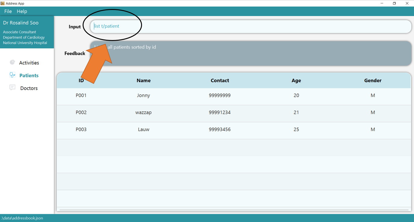Click the Age column header
The width and height of the screenshot is (414, 222).
click(296, 80)
